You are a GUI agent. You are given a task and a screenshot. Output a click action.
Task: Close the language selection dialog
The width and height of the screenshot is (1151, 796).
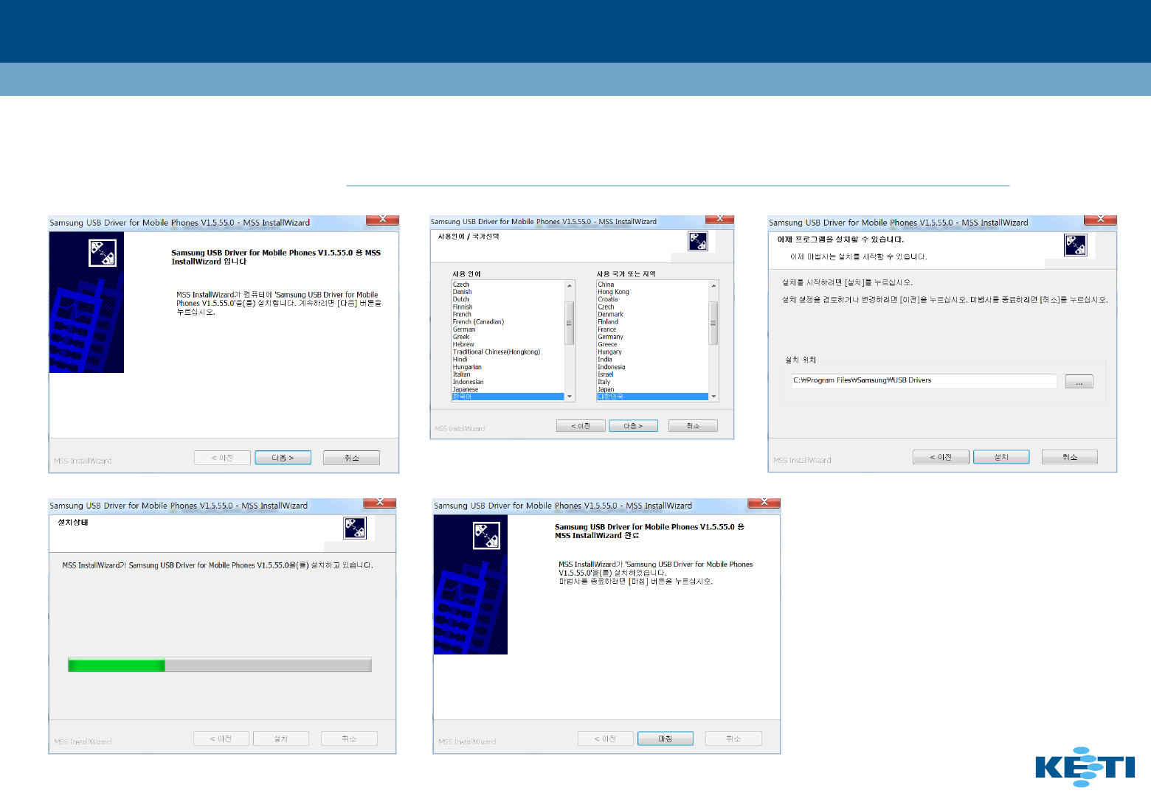coord(719,219)
